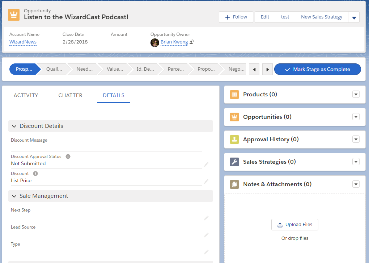Image resolution: width=369 pixels, height=263 pixels.
Task: Click the Notes & Attachments file icon
Action: click(x=234, y=184)
